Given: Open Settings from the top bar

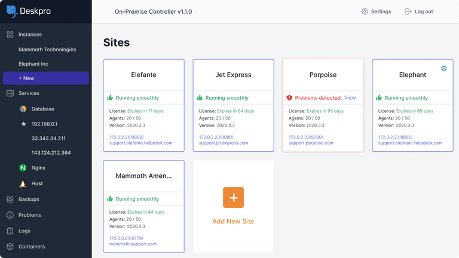Looking at the screenshot, I should 376,11.
